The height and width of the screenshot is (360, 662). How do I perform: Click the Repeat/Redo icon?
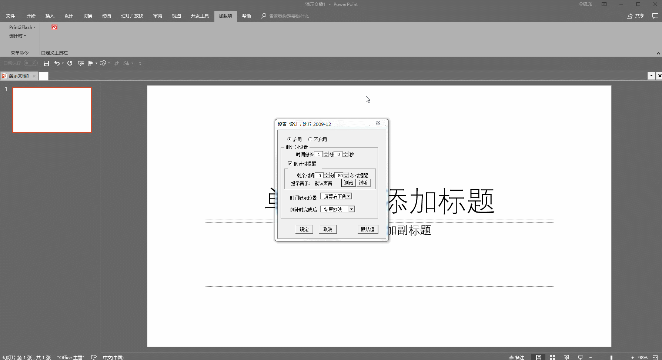click(x=70, y=63)
